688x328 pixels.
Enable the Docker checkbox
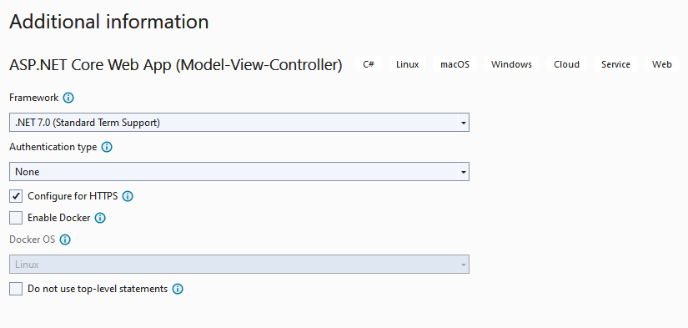point(16,218)
